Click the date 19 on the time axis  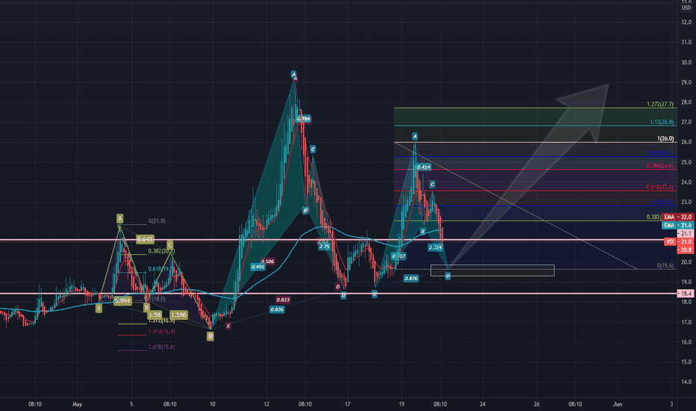pos(401,404)
